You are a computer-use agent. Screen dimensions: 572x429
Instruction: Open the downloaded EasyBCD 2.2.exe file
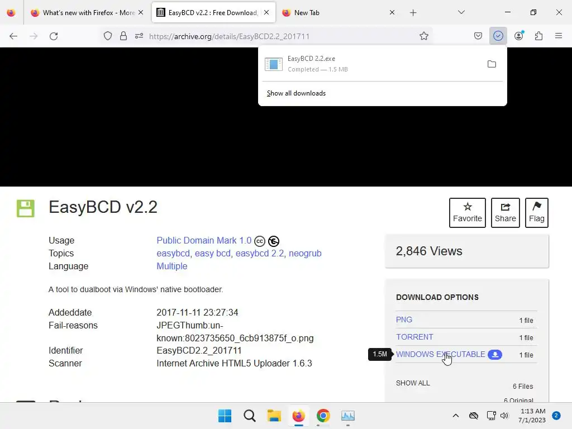click(x=371, y=64)
